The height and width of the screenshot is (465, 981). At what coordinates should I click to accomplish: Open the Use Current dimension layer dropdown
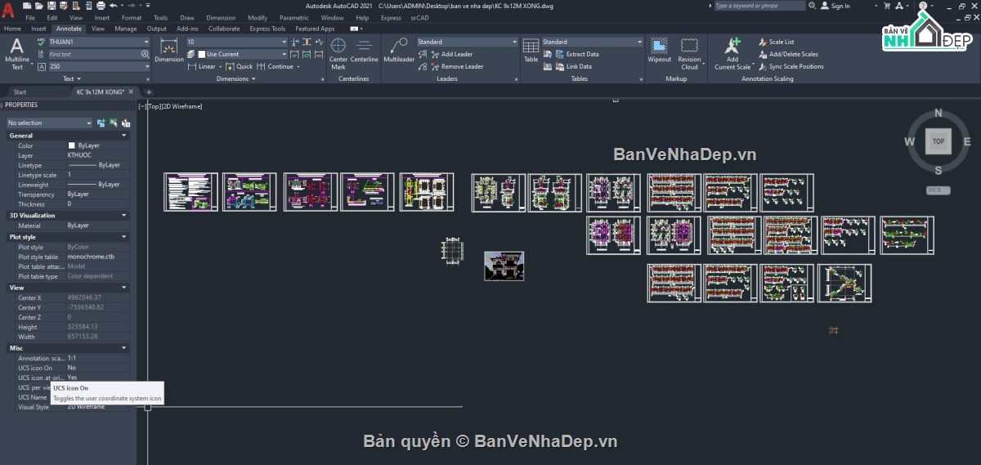click(242, 54)
